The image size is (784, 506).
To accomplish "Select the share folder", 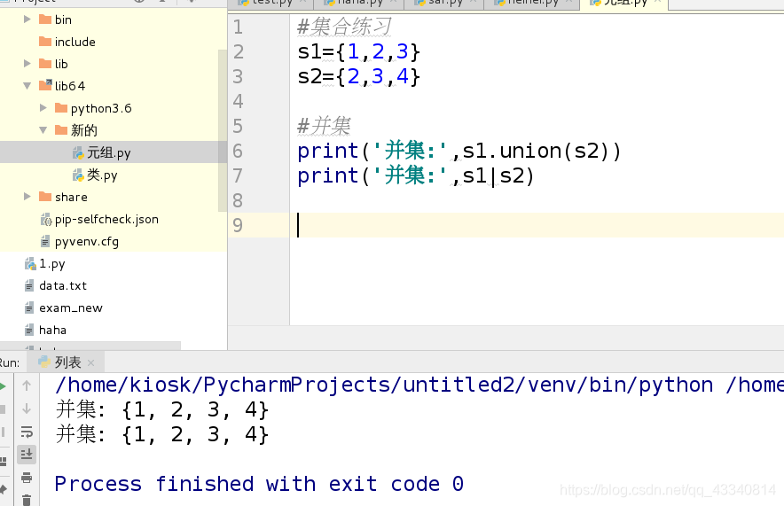I will point(63,197).
